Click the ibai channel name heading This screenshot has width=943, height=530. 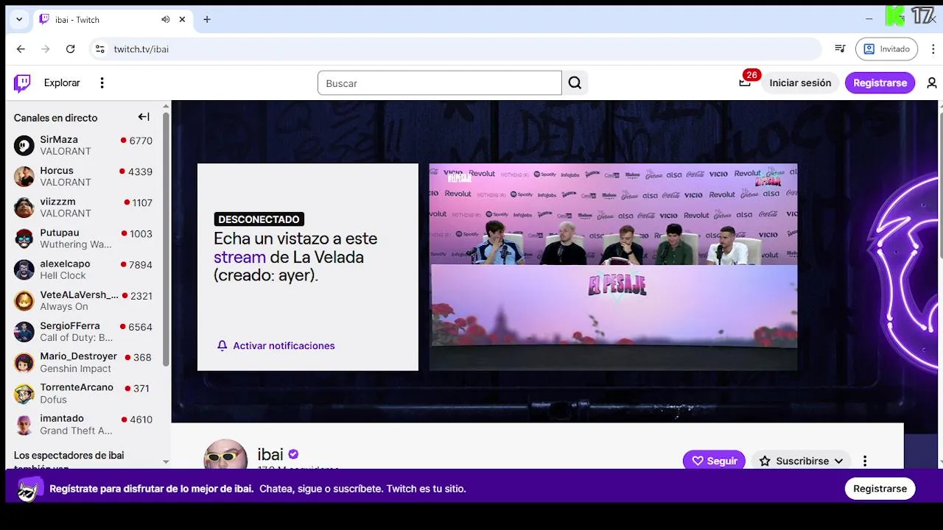[x=270, y=454]
